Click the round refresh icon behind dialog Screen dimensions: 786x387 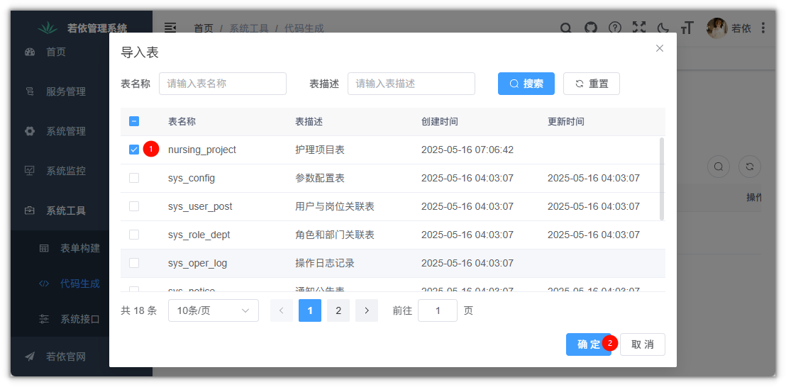coord(750,167)
